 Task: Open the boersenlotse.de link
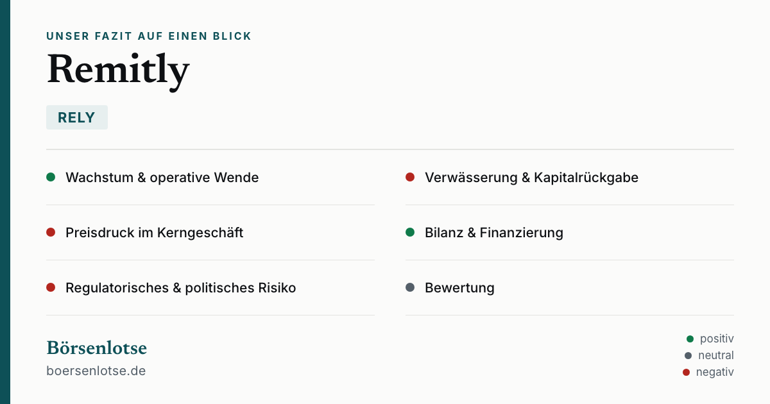click(x=96, y=371)
